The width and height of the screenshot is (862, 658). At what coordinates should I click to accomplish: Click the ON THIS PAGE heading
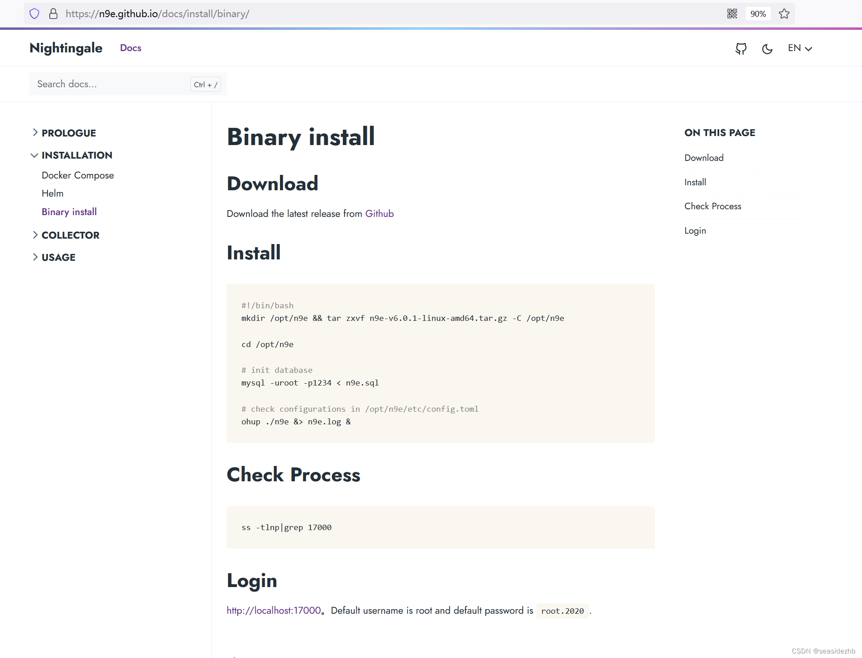(x=720, y=132)
